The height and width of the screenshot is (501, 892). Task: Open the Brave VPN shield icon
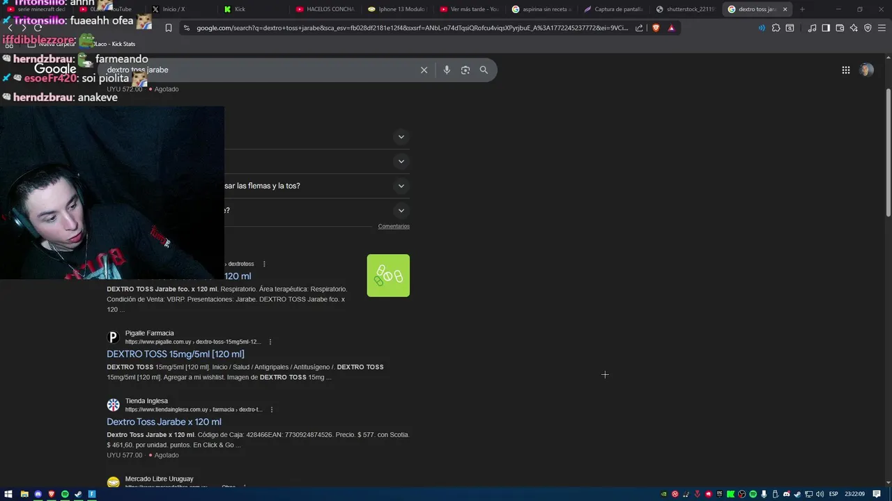[x=868, y=28]
